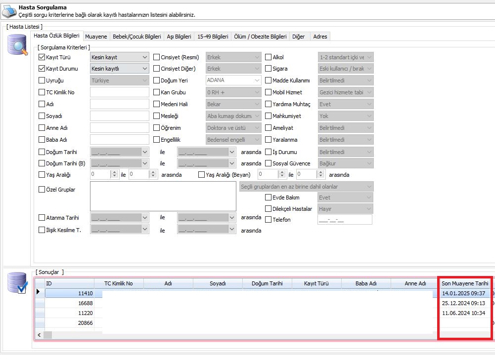
Task: Click the Telefon input field
Action: [x=344, y=220]
